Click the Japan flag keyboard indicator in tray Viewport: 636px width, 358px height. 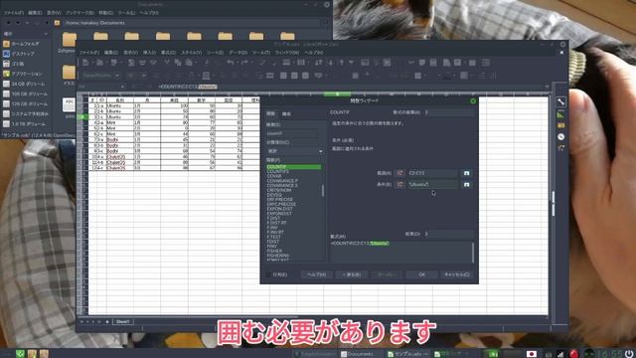click(532, 354)
